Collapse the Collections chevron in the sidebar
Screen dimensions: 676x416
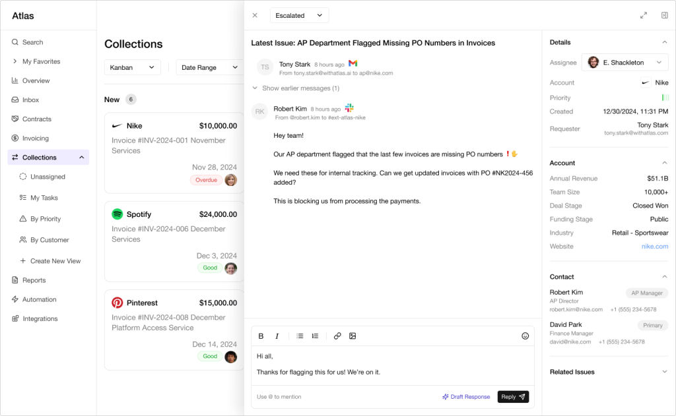(x=81, y=157)
